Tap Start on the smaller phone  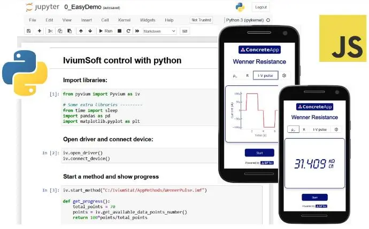[314, 198]
